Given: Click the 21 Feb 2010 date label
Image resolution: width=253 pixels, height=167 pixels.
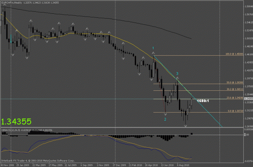Looking at the screenshot, I should (x=135, y=165).
